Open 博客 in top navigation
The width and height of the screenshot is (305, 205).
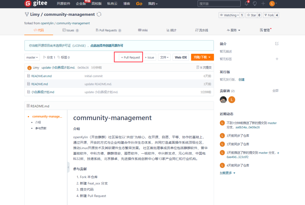(x=127, y=3)
